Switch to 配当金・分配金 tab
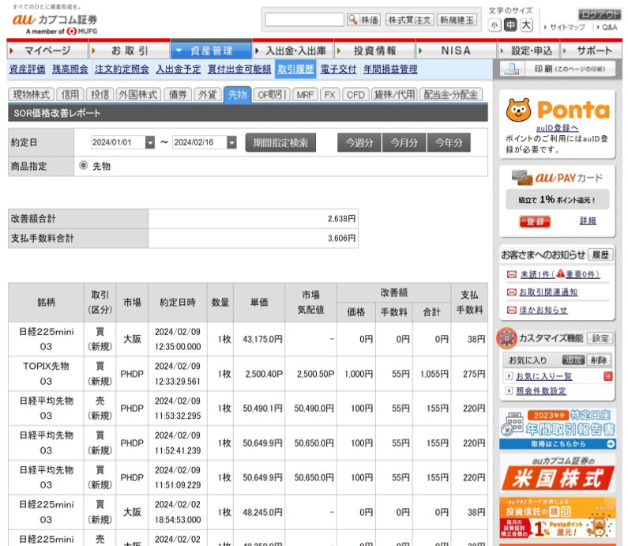The width and height of the screenshot is (628, 546). pyautogui.click(x=450, y=95)
